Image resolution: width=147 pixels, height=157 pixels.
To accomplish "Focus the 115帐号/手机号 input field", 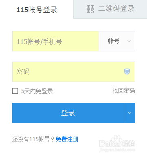I will click(x=55, y=41).
